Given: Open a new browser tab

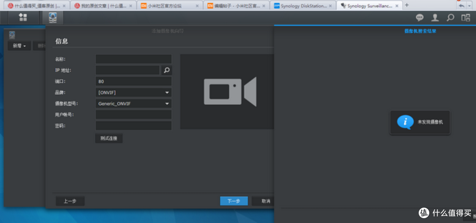Looking at the screenshot, I should tap(407, 5).
